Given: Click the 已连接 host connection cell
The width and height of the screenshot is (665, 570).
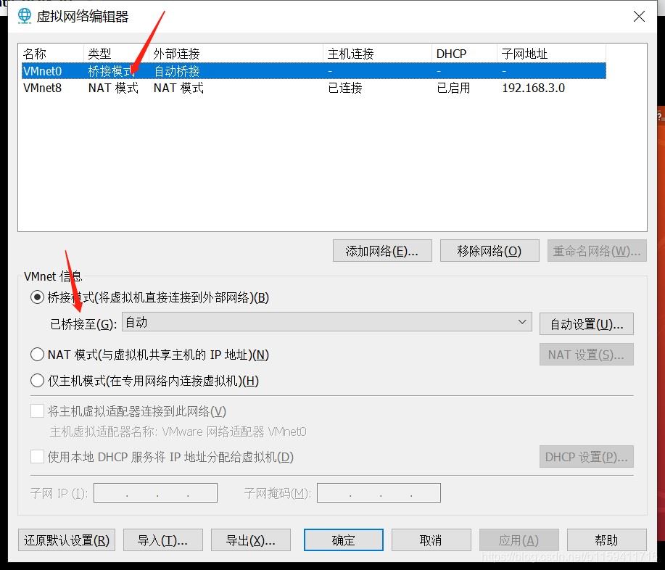Looking at the screenshot, I should tap(344, 88).
